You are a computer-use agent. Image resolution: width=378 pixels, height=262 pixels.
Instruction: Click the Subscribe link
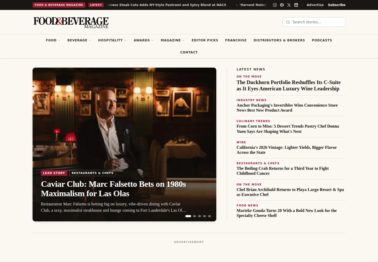pos(337,5)
